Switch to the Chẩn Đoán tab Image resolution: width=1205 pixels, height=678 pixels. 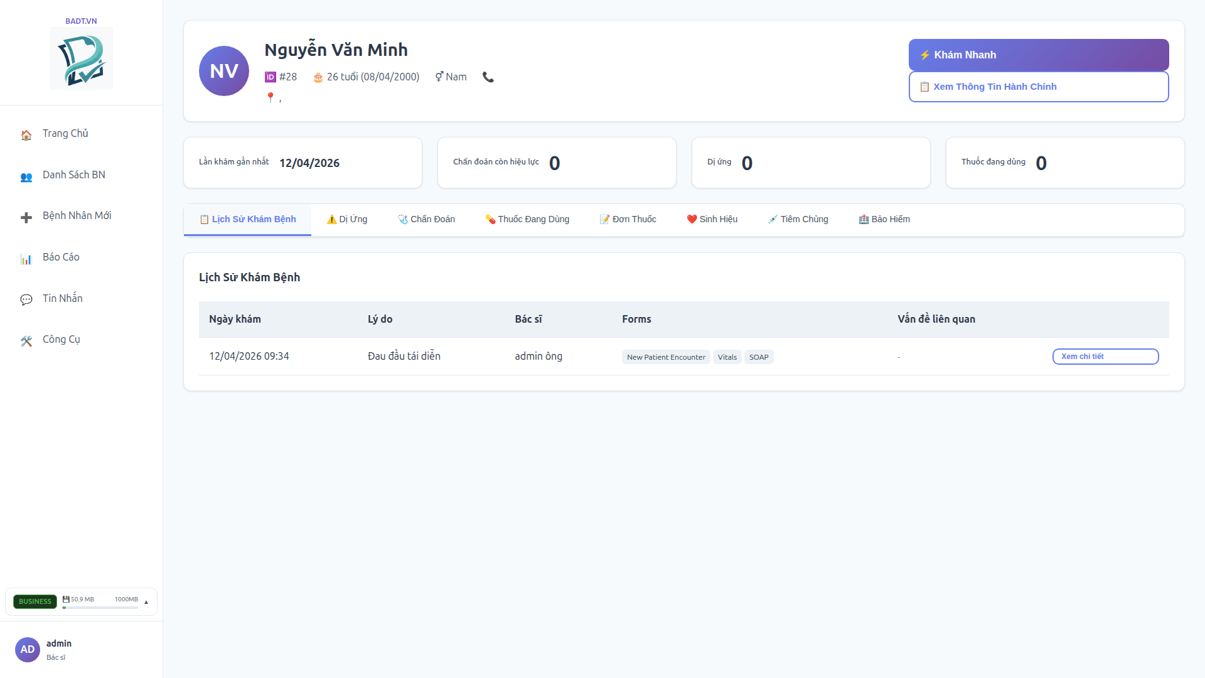pyautogui.click(x=427, y=219)
